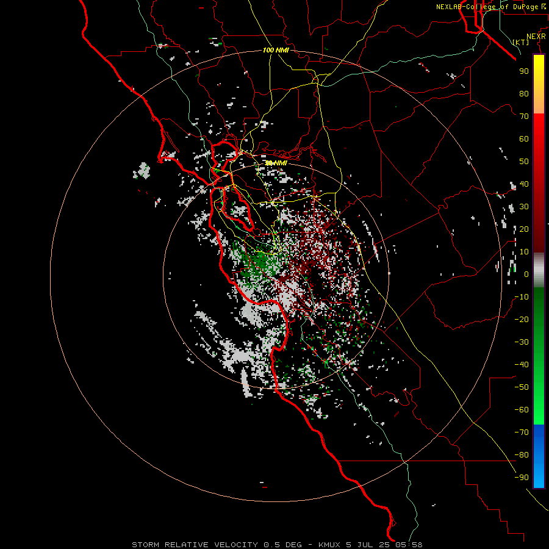549x549 pixels.
Task: Select the 40 value on velocity scale
Action: [524, 184]
